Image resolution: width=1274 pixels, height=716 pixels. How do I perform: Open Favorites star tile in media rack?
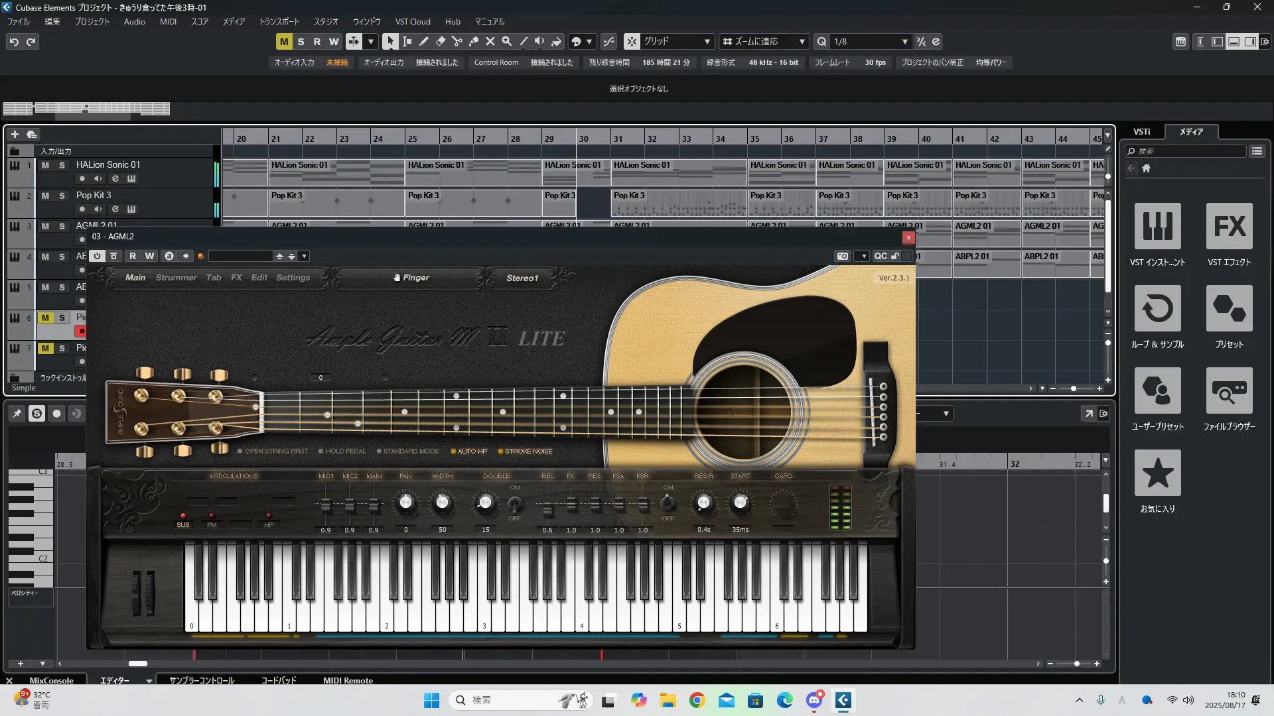coord(1157,473)
